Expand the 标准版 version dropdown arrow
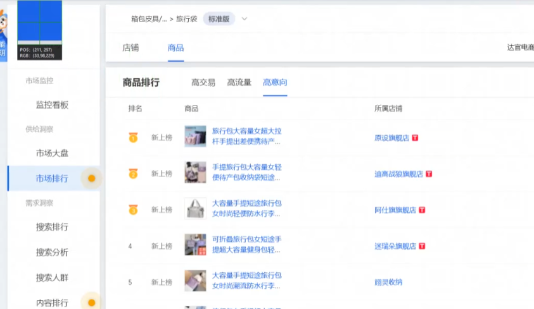The height and width of the screenshot is (309, 534). pyautogui.click(x=245, y=19)
